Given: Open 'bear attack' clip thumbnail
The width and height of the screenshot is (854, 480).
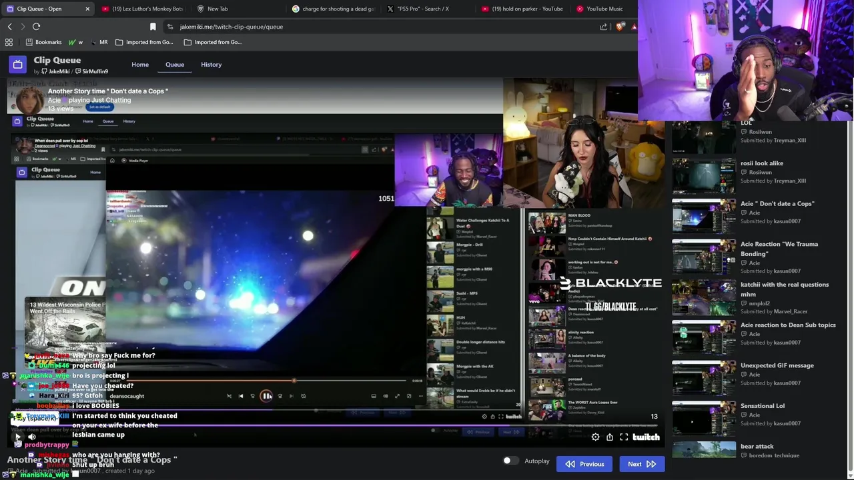Looking at the screenshot, I should click(703, 450).
